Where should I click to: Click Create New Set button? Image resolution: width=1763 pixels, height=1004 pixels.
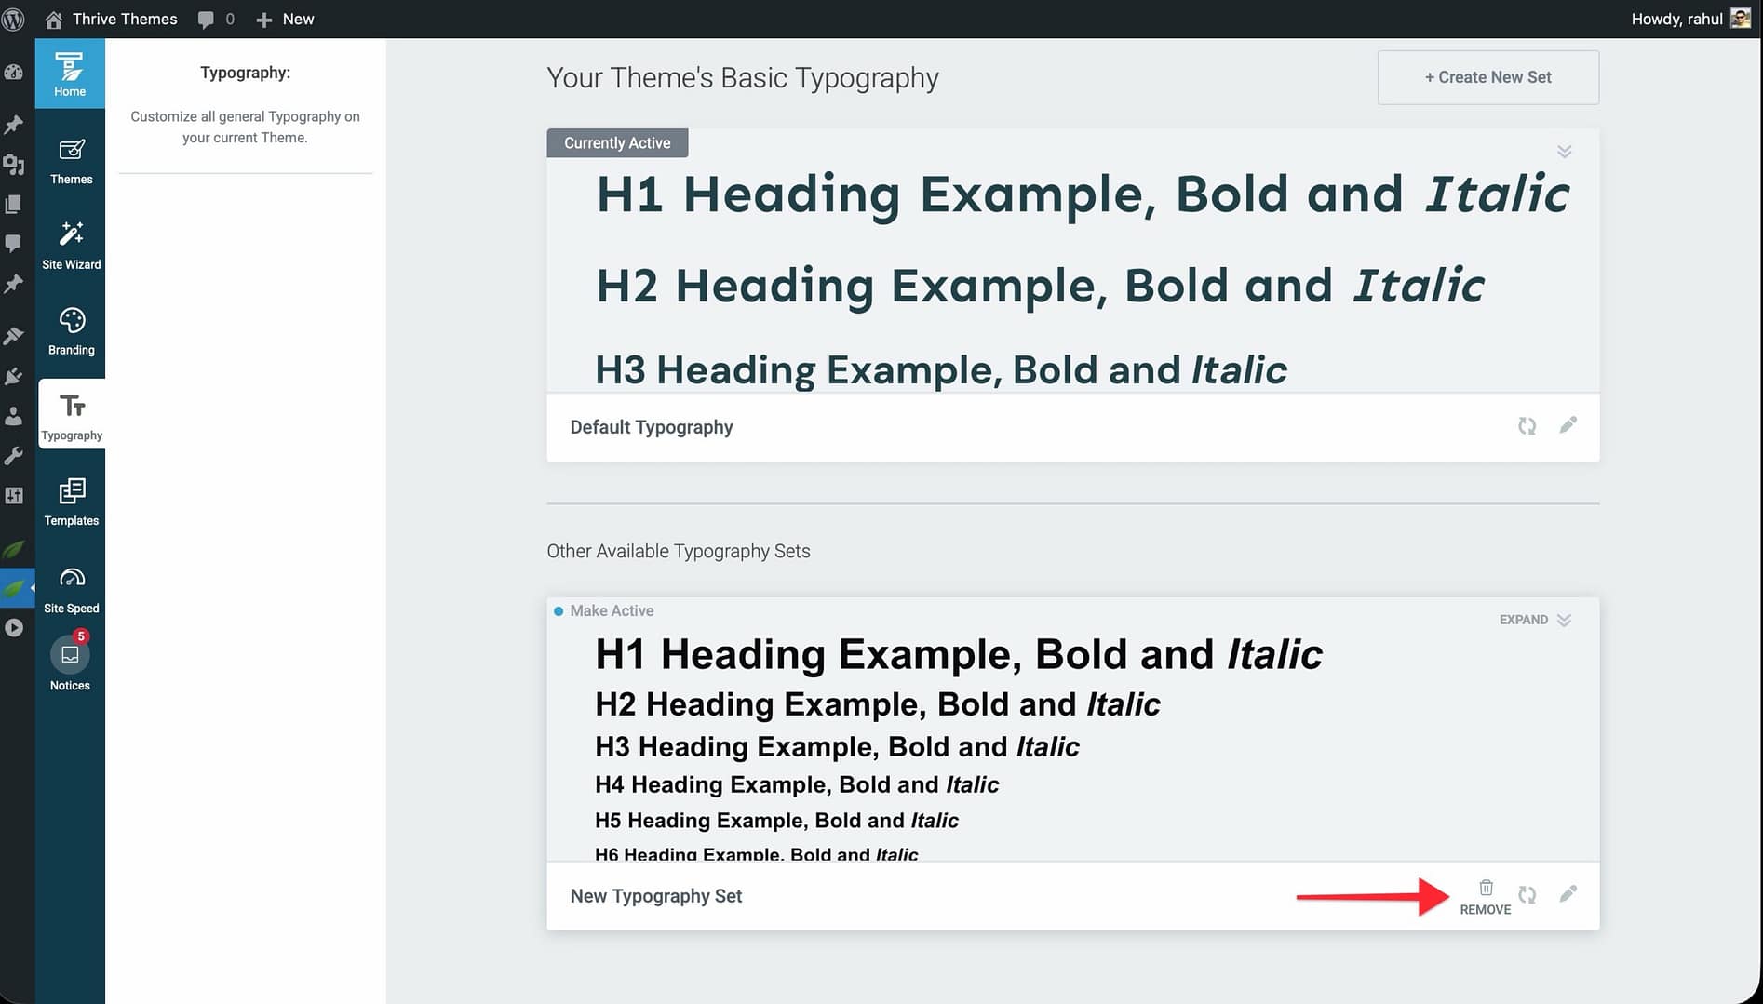tap(1487, 77)
